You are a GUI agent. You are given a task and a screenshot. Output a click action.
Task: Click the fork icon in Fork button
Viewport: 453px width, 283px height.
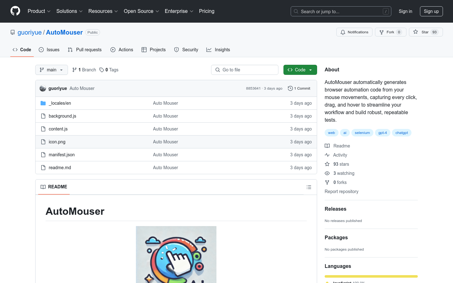[x=382, y=32]
